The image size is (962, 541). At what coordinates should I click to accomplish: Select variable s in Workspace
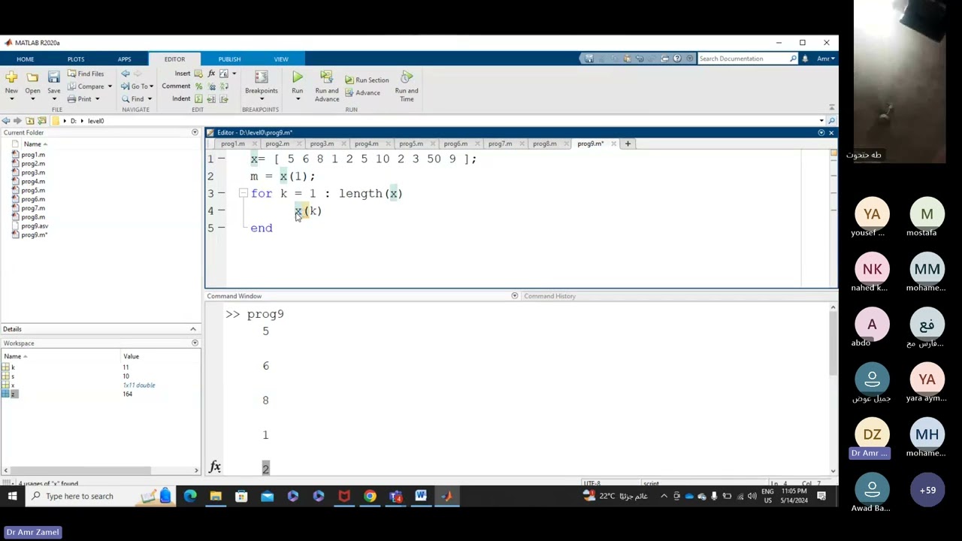13,376
